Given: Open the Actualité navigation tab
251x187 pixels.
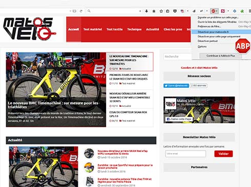Looking at the screenshot, I should 153,29.
